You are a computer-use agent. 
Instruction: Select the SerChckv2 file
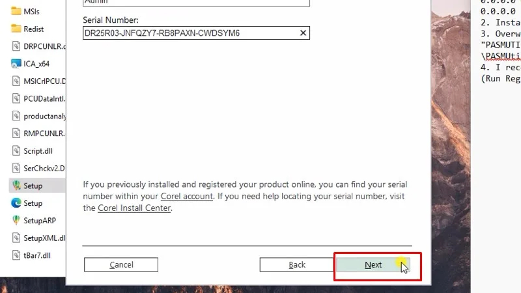[44, 168]
